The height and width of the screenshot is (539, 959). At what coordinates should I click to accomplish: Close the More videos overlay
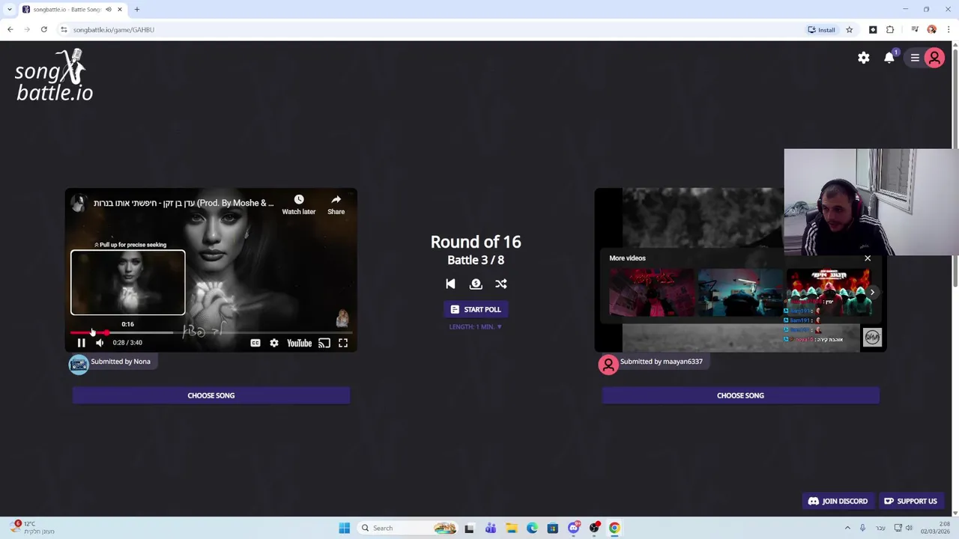[868, 258]
